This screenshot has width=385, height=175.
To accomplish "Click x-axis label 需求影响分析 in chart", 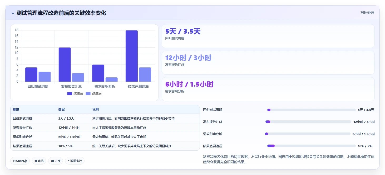I will click(x=105, y=86).
